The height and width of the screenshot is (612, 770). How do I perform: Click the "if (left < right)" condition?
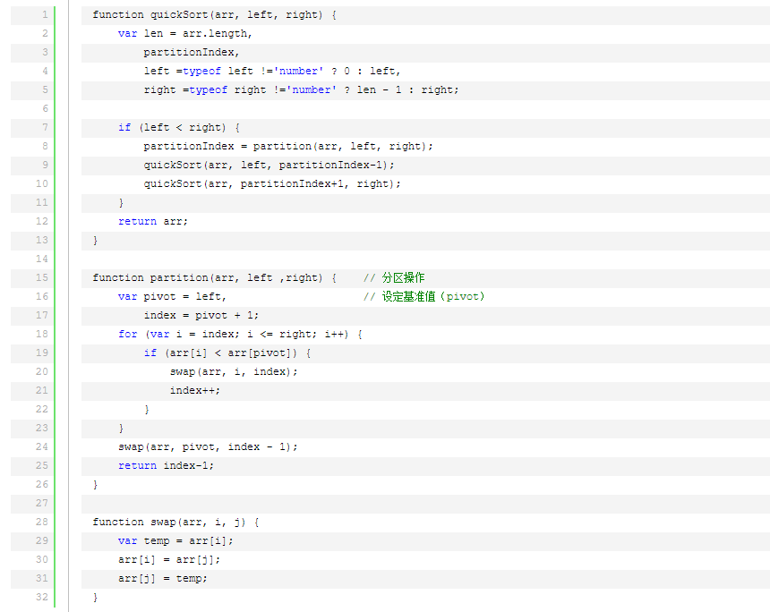click(179, 128)
